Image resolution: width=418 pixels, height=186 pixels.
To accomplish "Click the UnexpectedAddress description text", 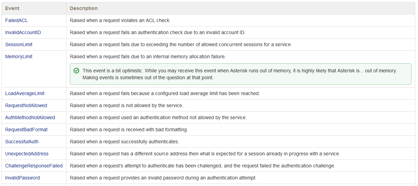I will click(205, 154).
